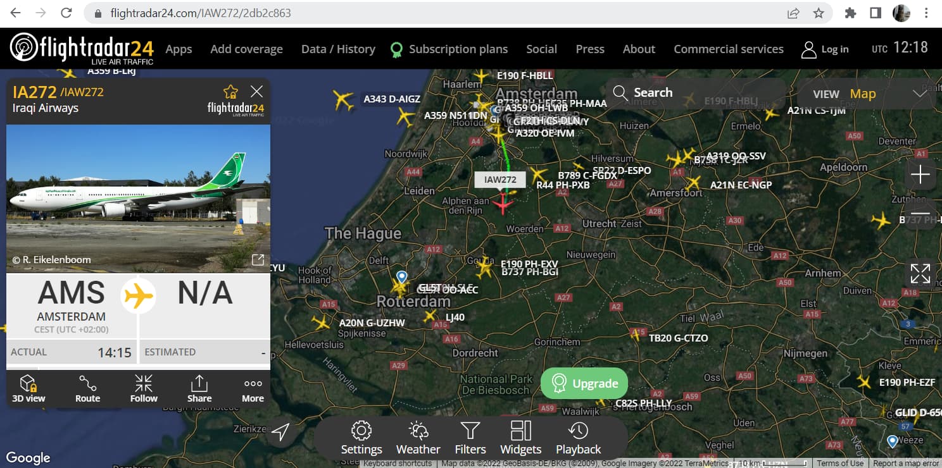Report a map error

pos(906,464)
